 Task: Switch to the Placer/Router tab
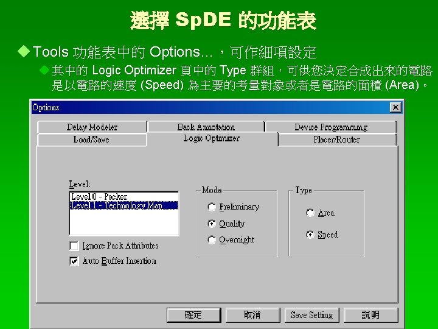[337, 140]
